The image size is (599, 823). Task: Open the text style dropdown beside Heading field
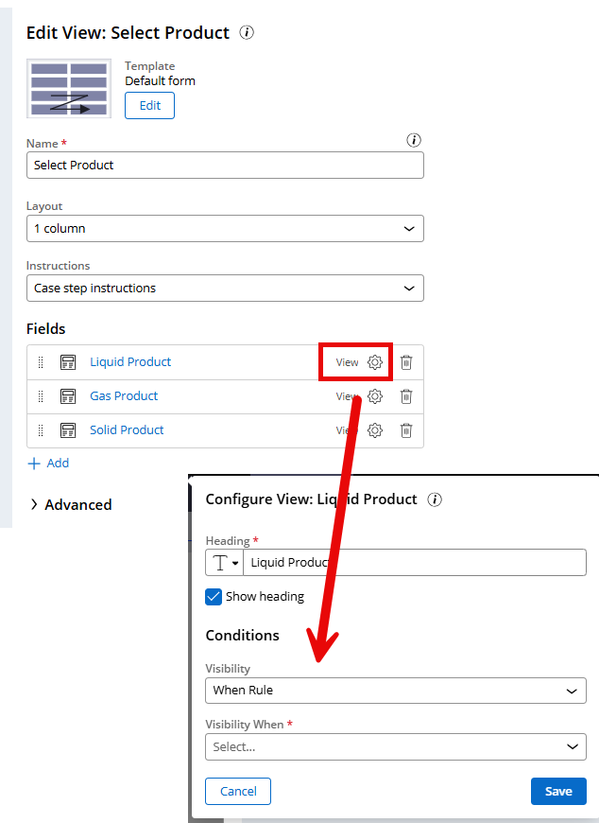223,562
